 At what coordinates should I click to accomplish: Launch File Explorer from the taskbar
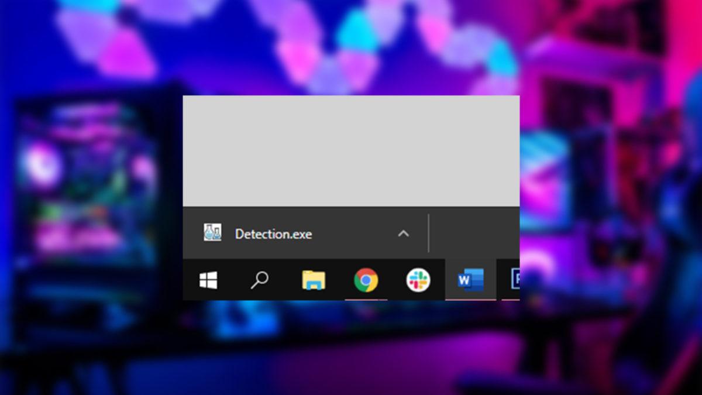point(314,280)
